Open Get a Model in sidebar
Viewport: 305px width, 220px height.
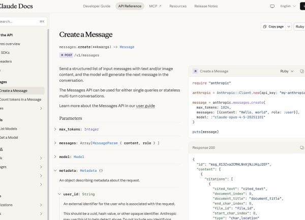point(9,137)
